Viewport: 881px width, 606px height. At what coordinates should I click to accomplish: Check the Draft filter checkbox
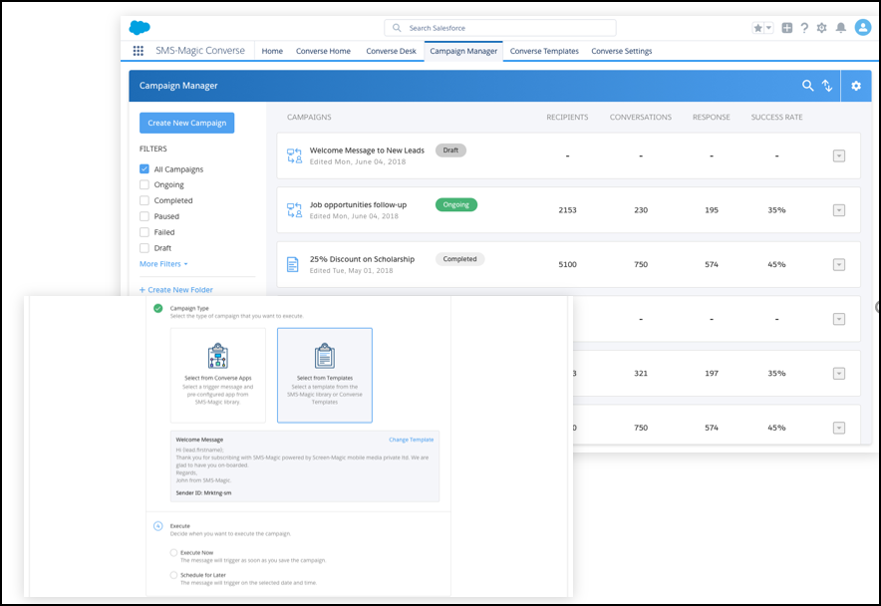click(145, 247)
